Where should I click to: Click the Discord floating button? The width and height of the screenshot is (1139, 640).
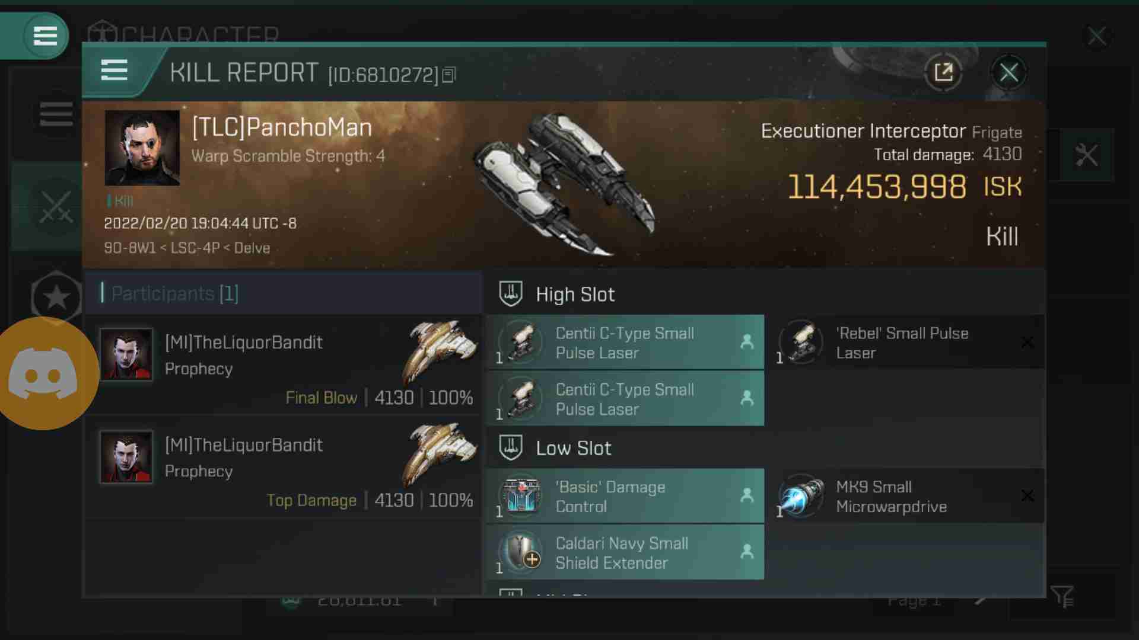[x=44, y=373]
